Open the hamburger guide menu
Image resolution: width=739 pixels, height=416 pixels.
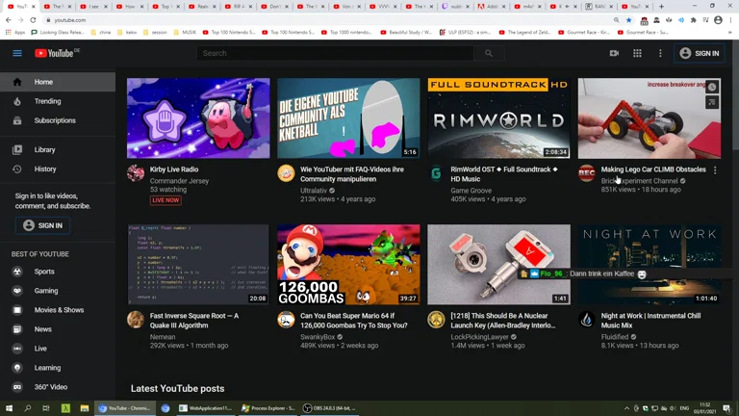(x=16, y=53)
